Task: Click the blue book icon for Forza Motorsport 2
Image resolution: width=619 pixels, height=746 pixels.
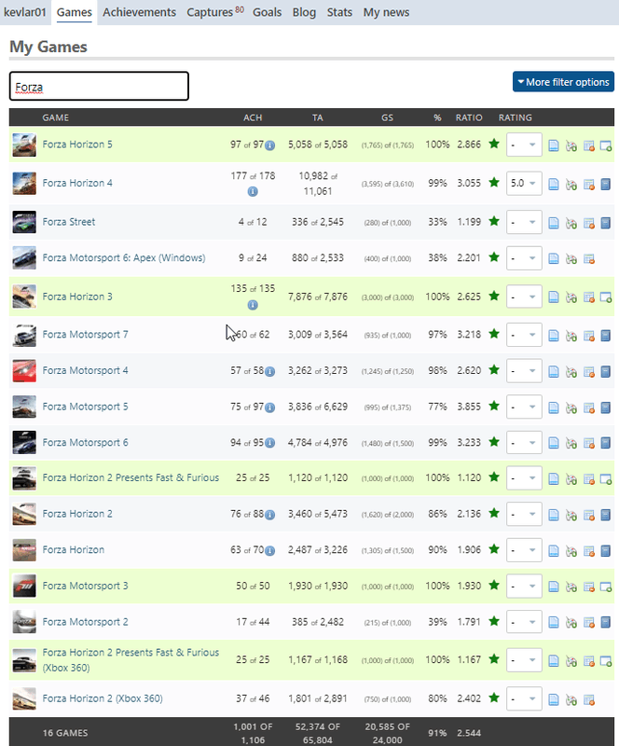Action: (605, 622)
